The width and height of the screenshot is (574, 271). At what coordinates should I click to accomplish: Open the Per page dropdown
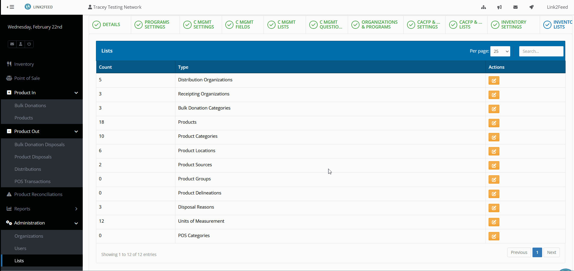coord(500,51)
